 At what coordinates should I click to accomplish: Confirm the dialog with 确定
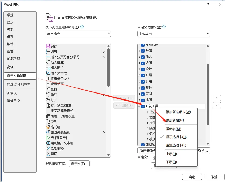pos(192,177)
